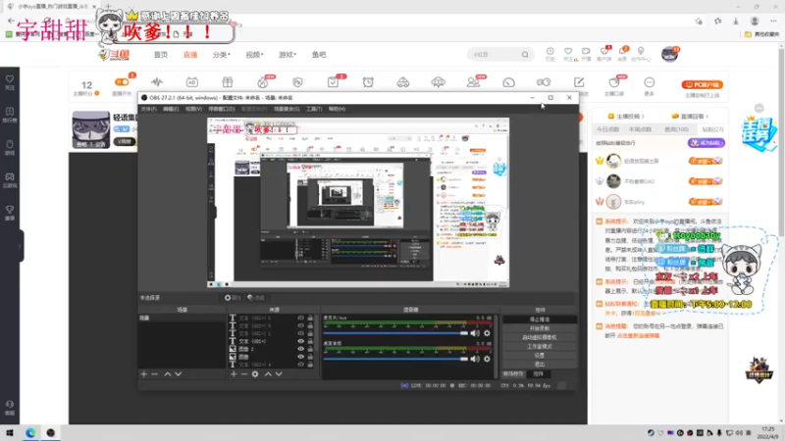Remove selected source with minus icon
Screen dimensions: 785x441
click(244, 374)
